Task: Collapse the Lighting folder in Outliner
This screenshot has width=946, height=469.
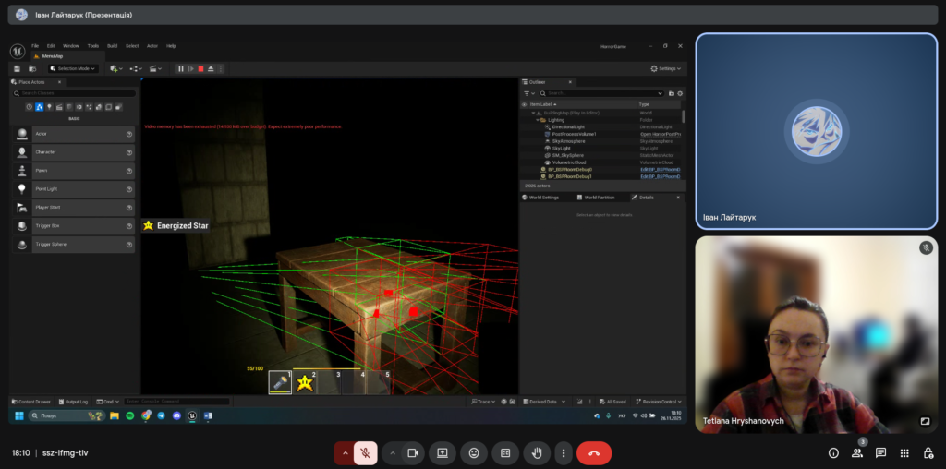Action: tap(539, 120)
